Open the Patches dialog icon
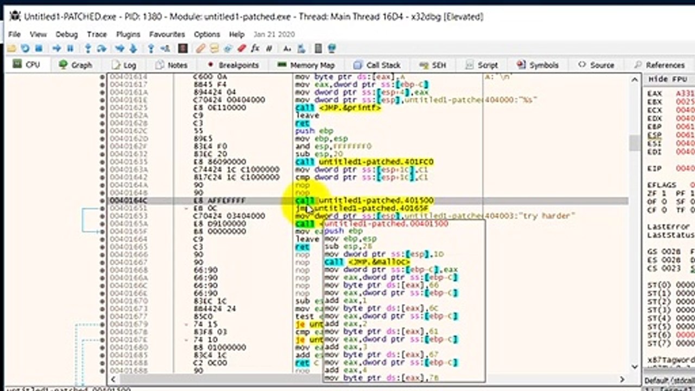The height and width of the screenshot is (391, 695). pos(200,48)
